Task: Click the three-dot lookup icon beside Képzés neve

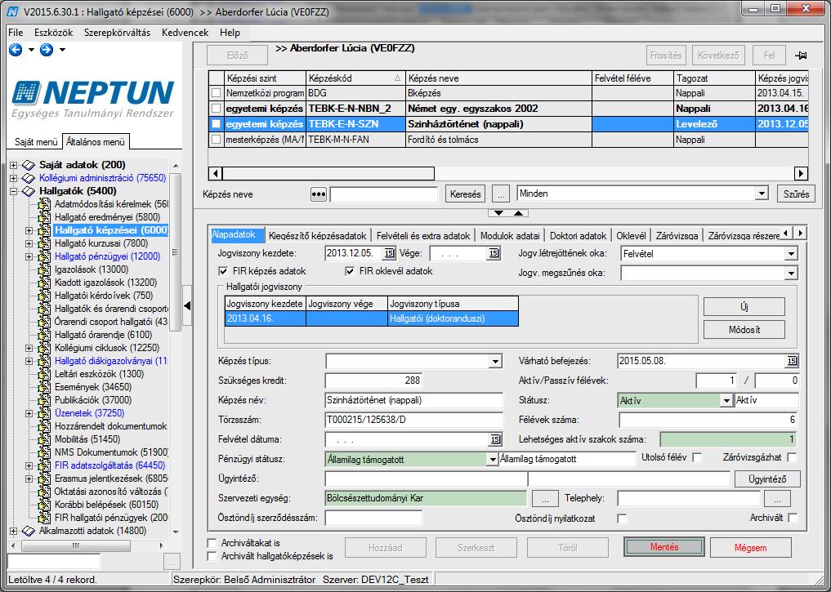Action: [318, 194]
